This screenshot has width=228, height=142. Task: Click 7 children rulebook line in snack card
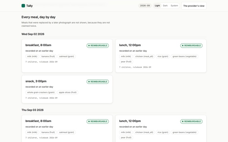pos(41,98)
